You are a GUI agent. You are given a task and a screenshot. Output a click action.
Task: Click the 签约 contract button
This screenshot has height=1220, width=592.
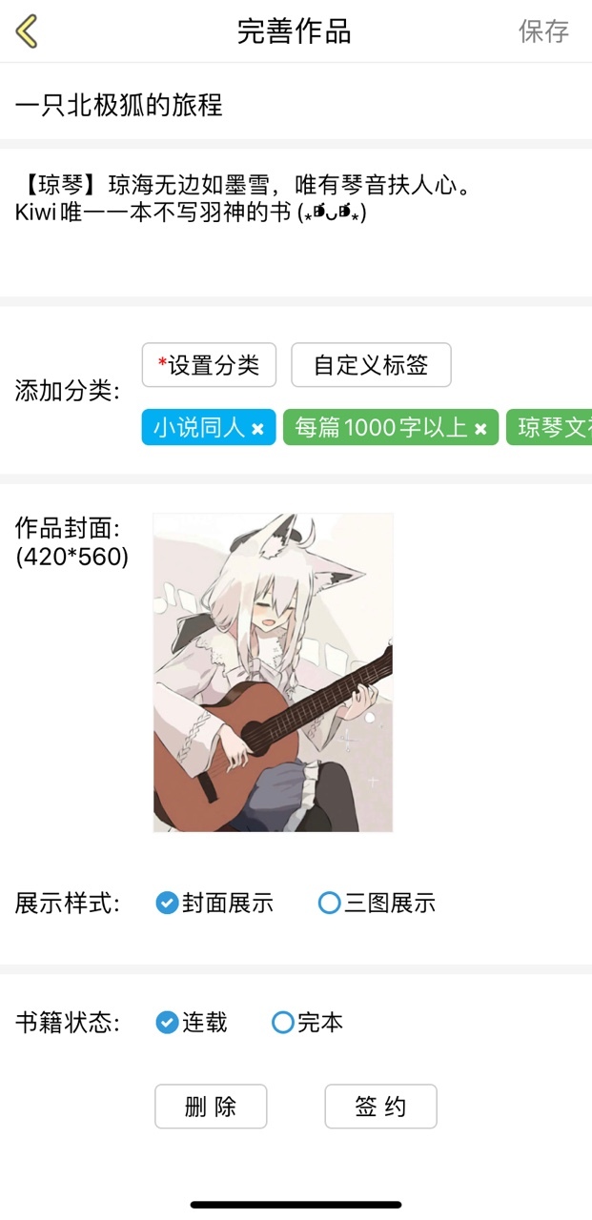coord(380,1107)
